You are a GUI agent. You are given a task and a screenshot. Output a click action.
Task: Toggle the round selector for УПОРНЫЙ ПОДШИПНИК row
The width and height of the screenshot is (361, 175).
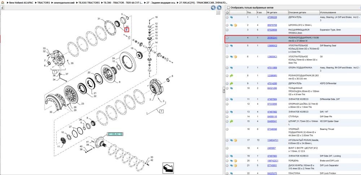point(227,129)
